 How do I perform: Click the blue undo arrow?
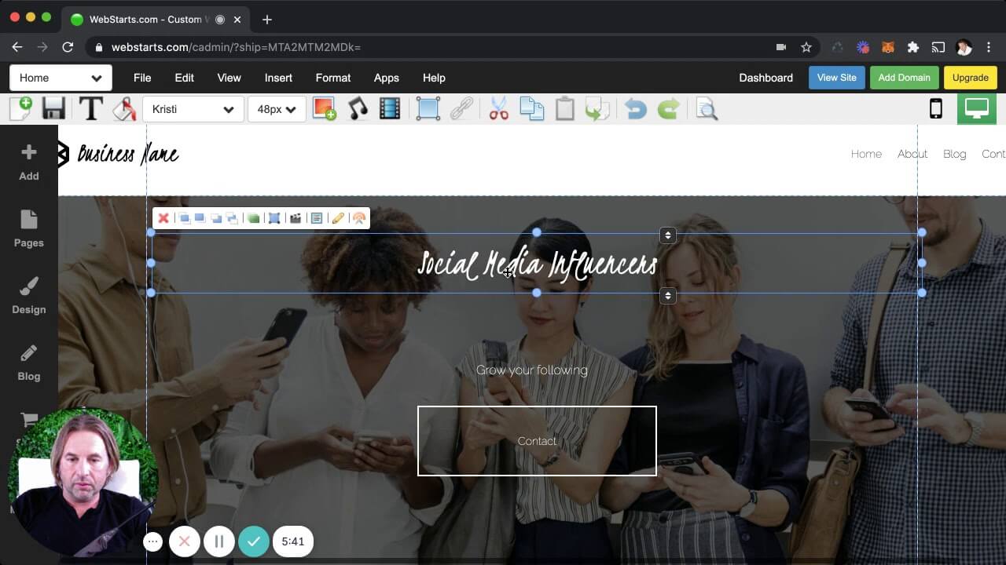[x=635, y=109]
